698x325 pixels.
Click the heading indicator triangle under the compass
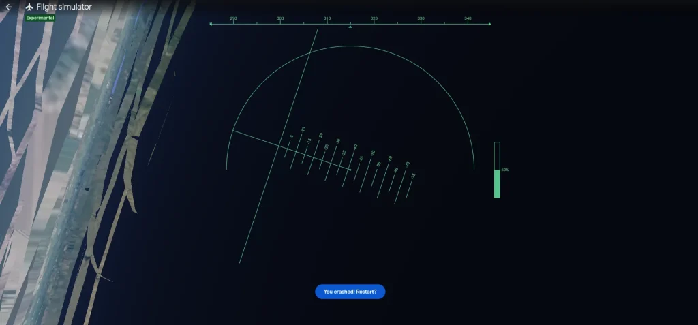click(x=350, y=27)
